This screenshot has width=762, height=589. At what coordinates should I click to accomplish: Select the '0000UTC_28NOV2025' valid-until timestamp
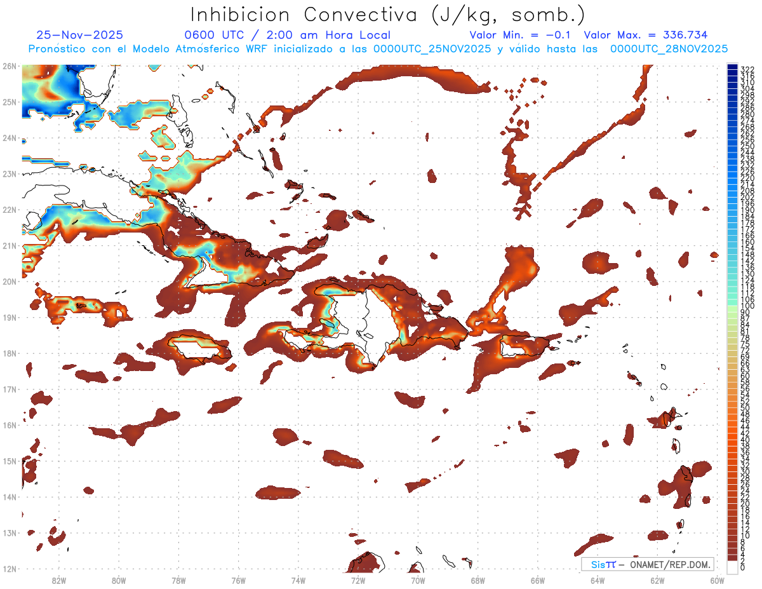[669, 49]
